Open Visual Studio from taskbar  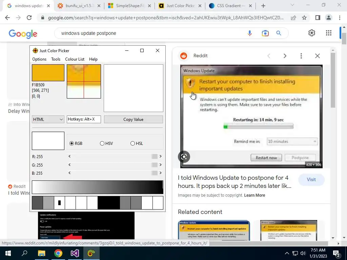pos(75,253)
